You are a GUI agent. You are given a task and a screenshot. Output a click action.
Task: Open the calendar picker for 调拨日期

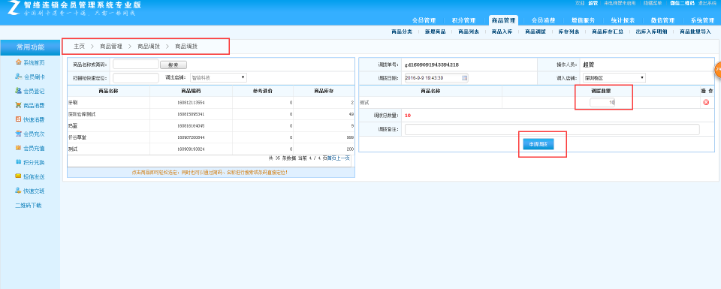(x=464, y=77)
